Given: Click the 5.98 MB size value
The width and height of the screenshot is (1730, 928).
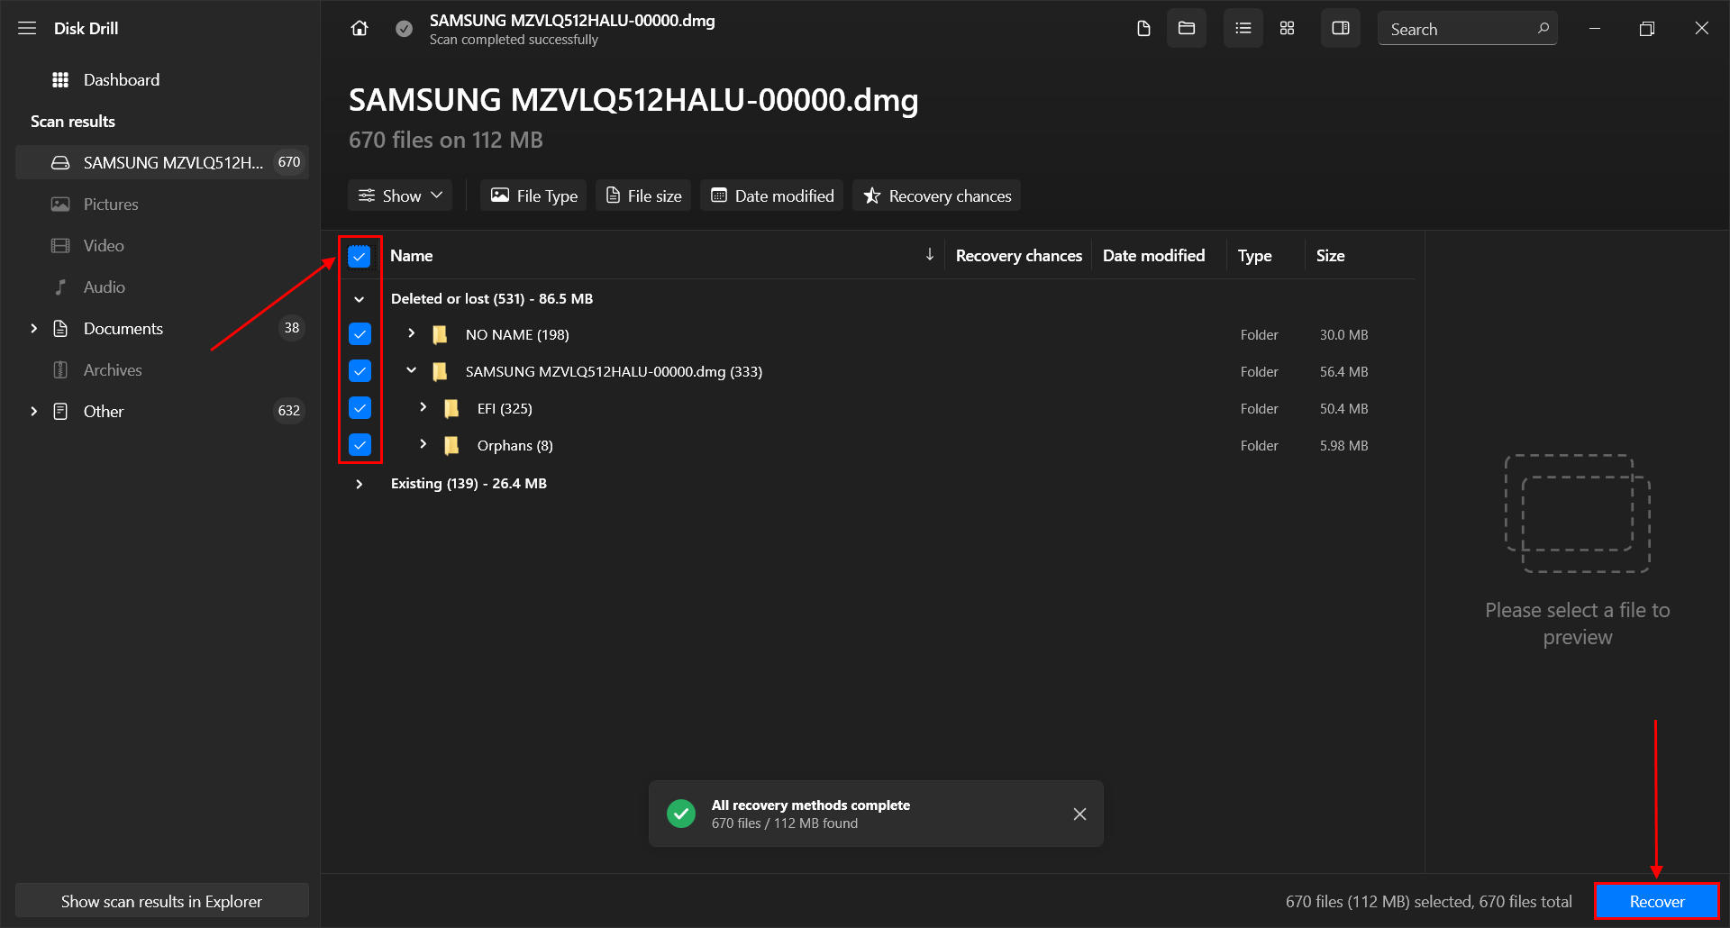Looking at the screenshot, I should pos(1344,446).
